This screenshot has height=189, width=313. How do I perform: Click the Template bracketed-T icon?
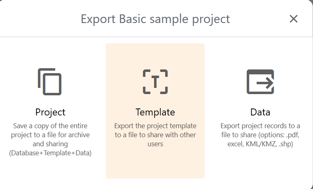coord(155,82)
